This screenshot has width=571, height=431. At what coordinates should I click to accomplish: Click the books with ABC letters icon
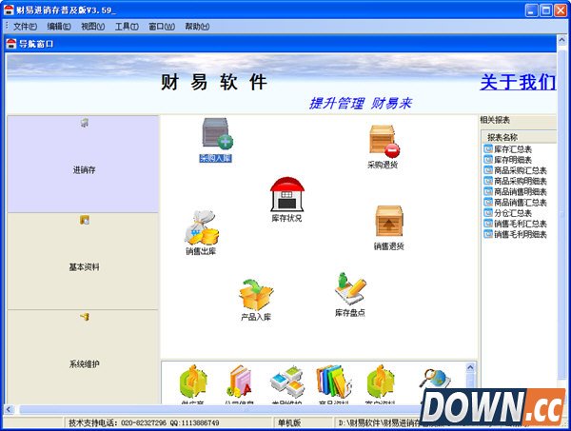point(239,382)
